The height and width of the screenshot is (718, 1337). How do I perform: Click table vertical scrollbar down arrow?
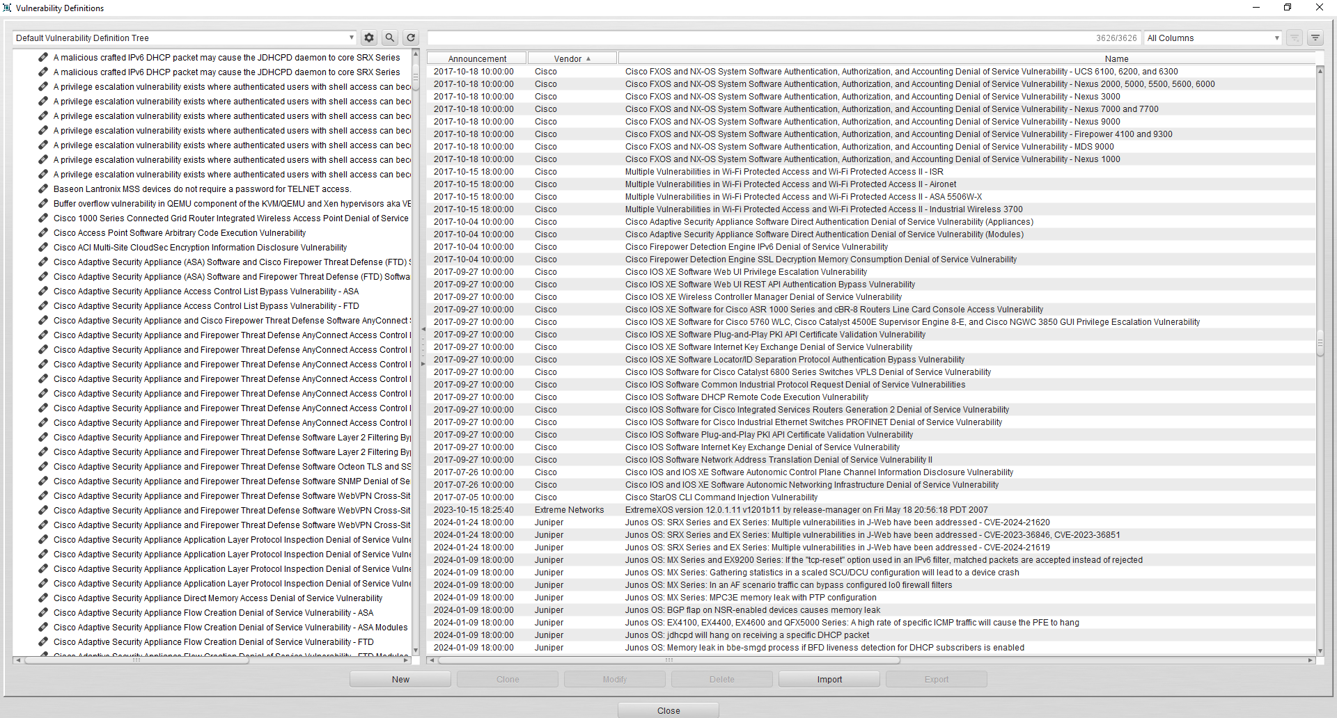(1320, 651)
